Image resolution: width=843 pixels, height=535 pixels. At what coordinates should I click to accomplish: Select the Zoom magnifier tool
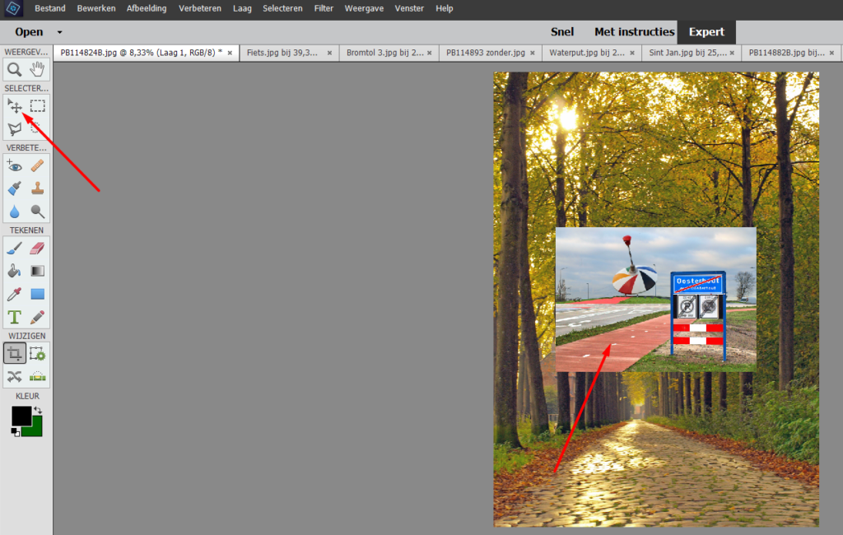pyautogui.click(x=15, y=82)
